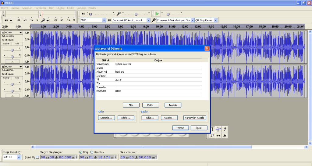The image size is (312, 166).
Task: Open the Düzenle menu
Action: click(15, 8)
